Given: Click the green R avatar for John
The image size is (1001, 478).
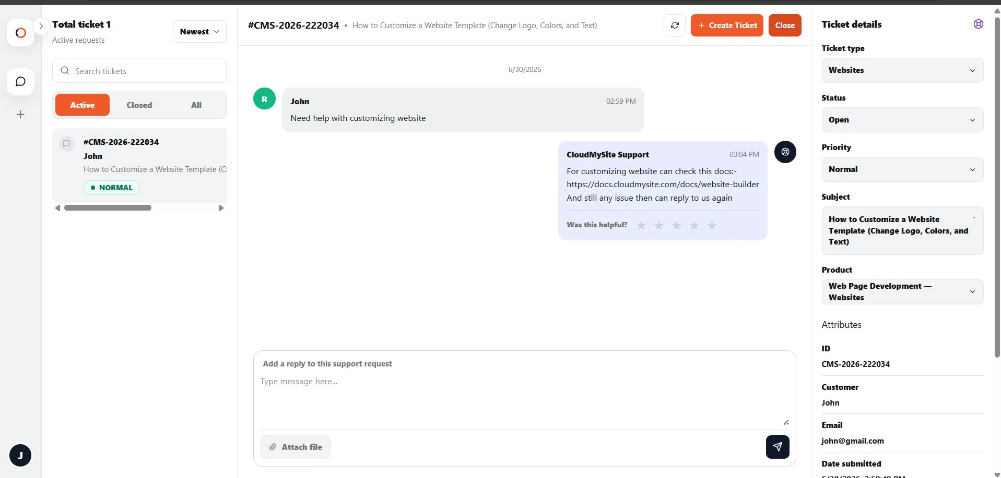Looking at the screenshot, I should 264,99.
